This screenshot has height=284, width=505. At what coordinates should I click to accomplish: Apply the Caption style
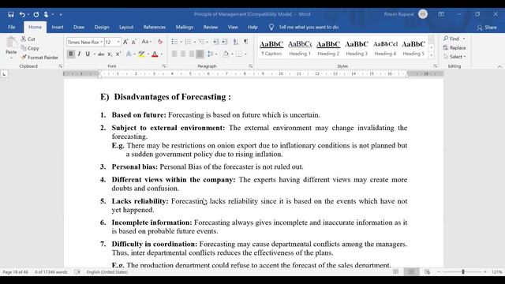point(271,48)
